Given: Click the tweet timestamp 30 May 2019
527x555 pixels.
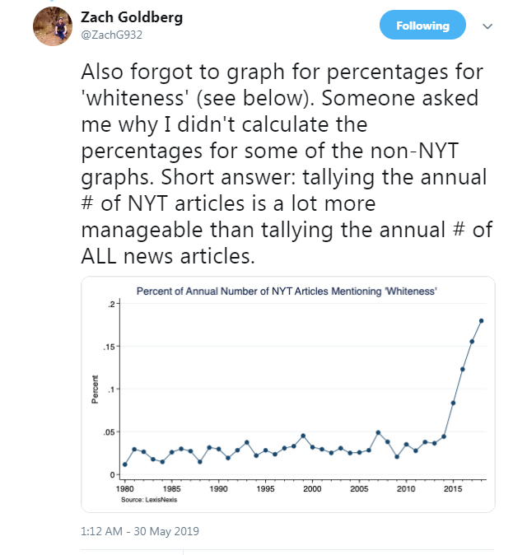Looking at the screenshot, I should click(140, 531).
